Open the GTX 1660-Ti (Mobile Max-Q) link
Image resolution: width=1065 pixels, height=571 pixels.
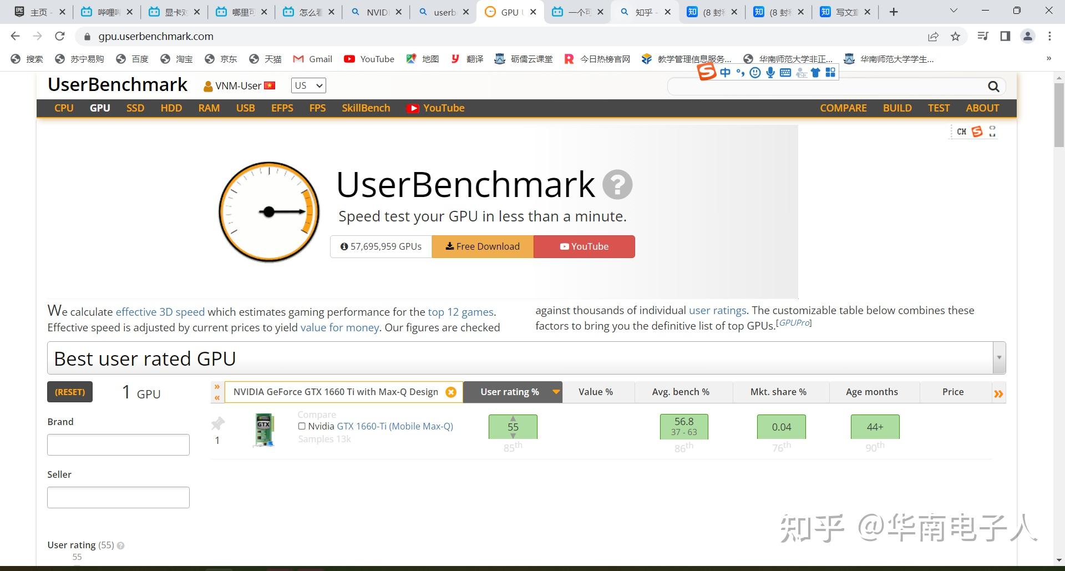coord(395,426)
